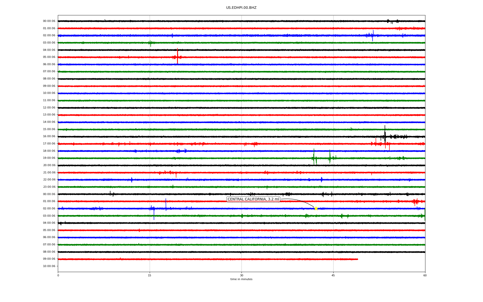Click the 19:00:06 time row label

click(49, 158)
